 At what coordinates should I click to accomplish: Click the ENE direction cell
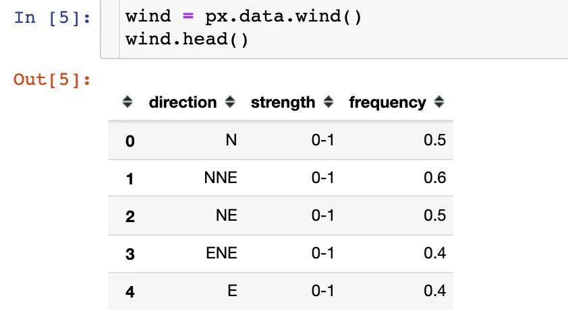[221, 253]
